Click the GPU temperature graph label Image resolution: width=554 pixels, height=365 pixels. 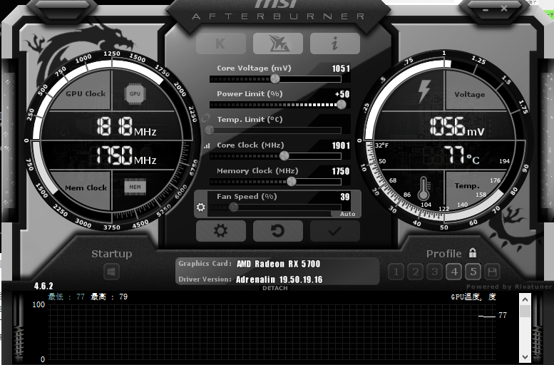click(x=473, y=297)
